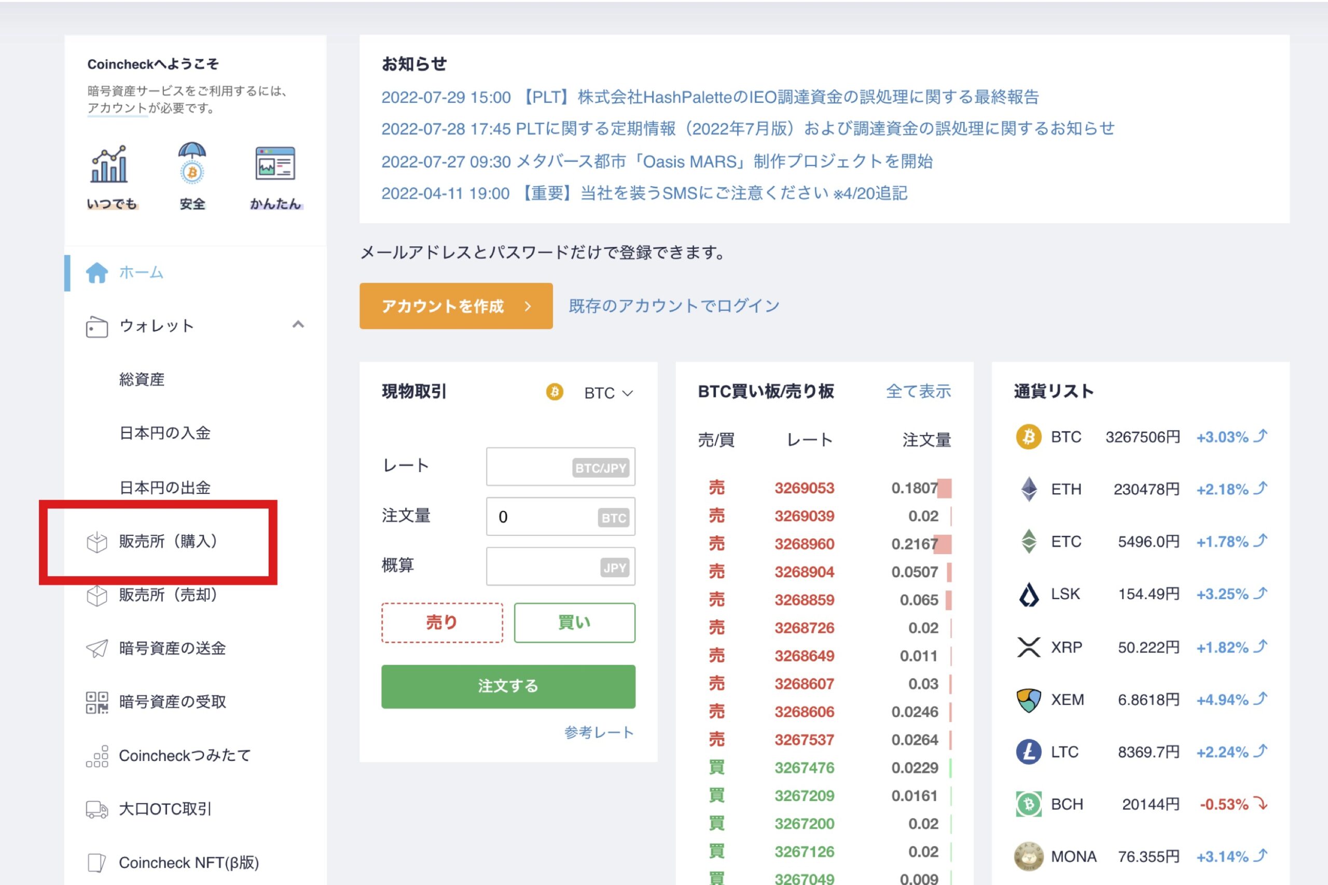Click the Ethereum icon beside ETH
1328x885 pixels.
1028,489
